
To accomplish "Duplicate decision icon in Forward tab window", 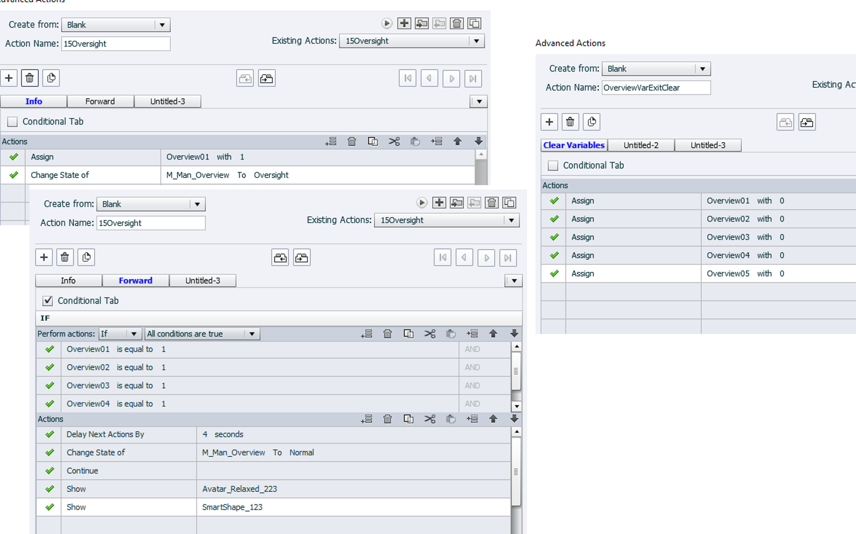I will [x=86, y=257].
